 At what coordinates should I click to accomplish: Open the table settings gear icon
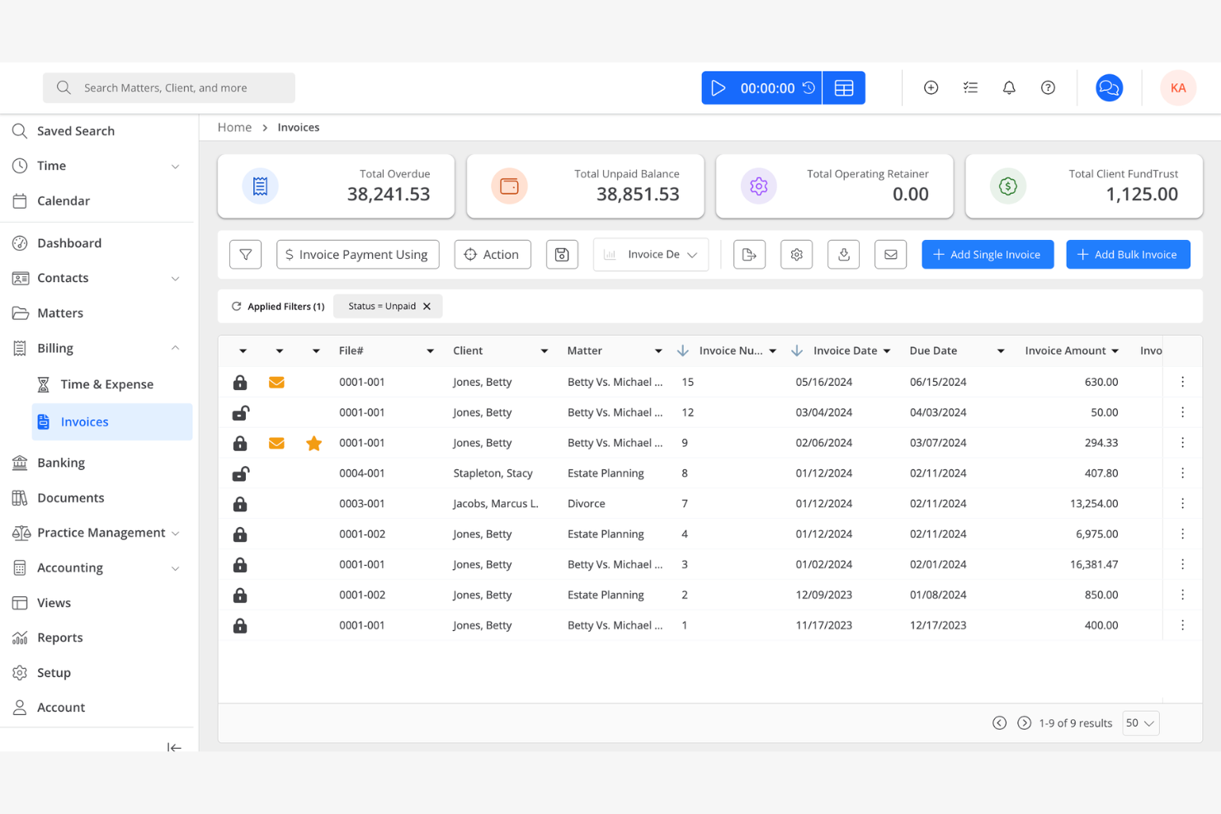(796, 254)
